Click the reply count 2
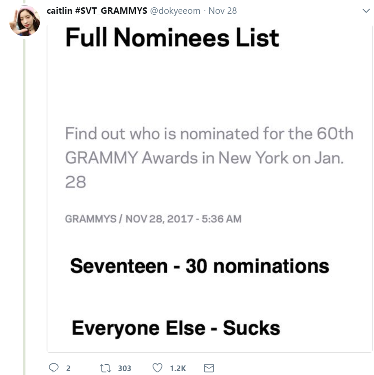The height and width of the screenshot is (375, 374). coord(68,368)
